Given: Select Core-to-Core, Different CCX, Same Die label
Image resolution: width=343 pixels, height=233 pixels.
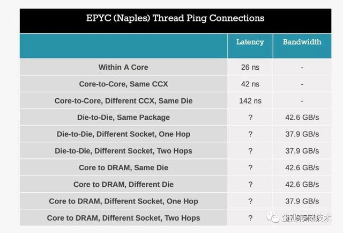Looking at the screenshot, I should (x=123, y=100).
